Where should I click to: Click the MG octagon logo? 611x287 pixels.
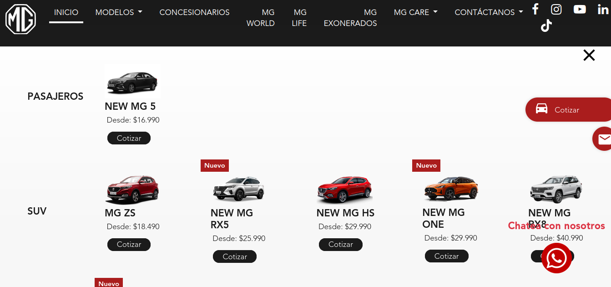[20, 19]
